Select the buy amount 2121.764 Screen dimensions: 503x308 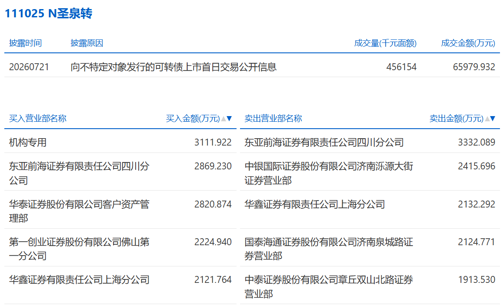213,279
